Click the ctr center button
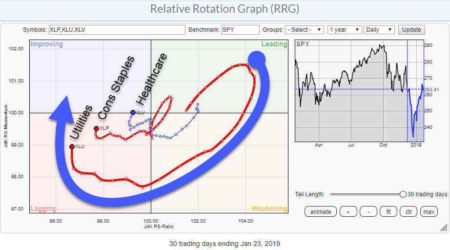Screen dimensions: 450x250 point(409,211)
